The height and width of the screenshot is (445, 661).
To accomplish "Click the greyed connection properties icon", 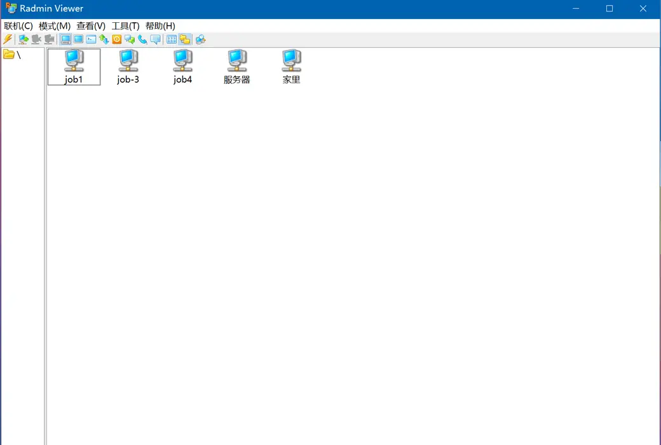I will pyautogui.click(x=50, y=39).
